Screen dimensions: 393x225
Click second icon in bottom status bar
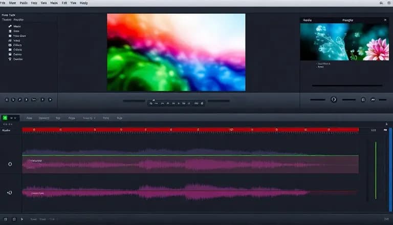[x=14, y=219]
